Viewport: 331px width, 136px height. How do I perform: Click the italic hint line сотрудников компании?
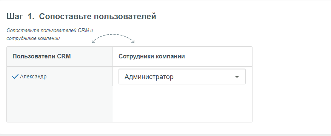click(33, 38)
